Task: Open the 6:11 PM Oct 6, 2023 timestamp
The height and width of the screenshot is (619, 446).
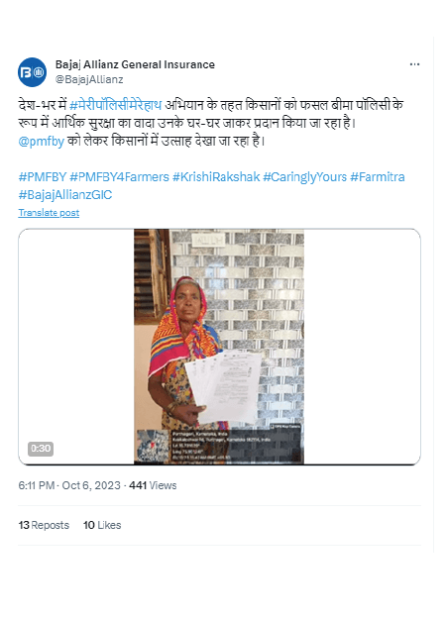Action: (x=69, y=485)
